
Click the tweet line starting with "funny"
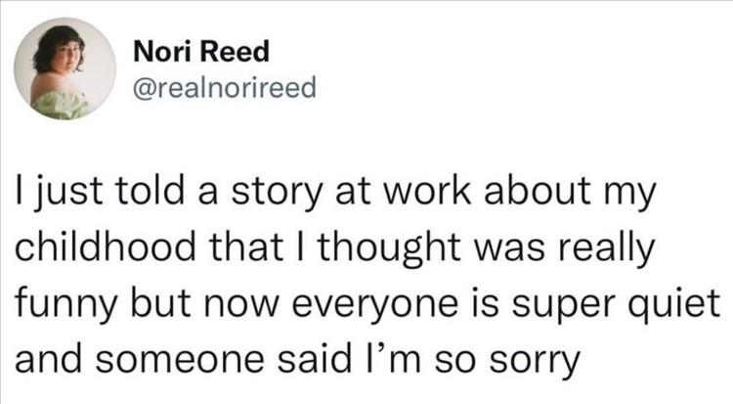367,306
